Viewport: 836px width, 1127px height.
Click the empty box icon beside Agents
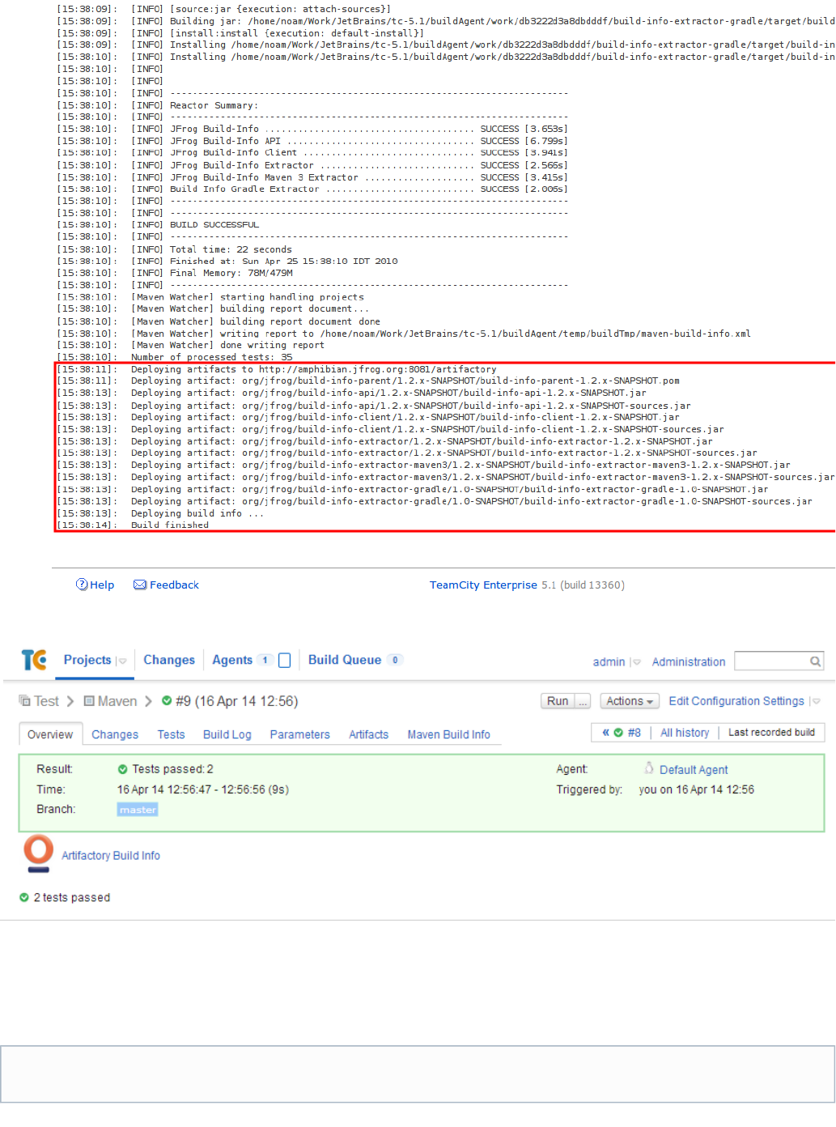pos(284,661)
